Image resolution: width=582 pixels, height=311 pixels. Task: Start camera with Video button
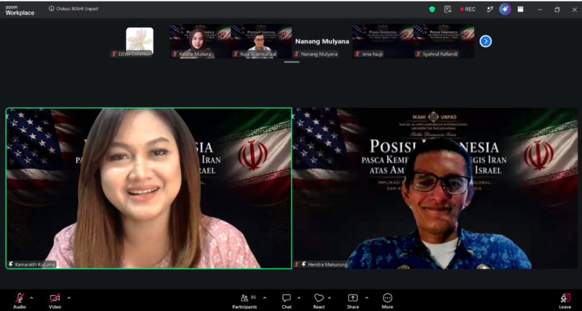(x=55, y=301)
